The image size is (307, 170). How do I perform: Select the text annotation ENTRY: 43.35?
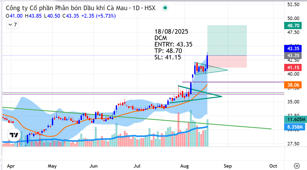tap(173, 44)
